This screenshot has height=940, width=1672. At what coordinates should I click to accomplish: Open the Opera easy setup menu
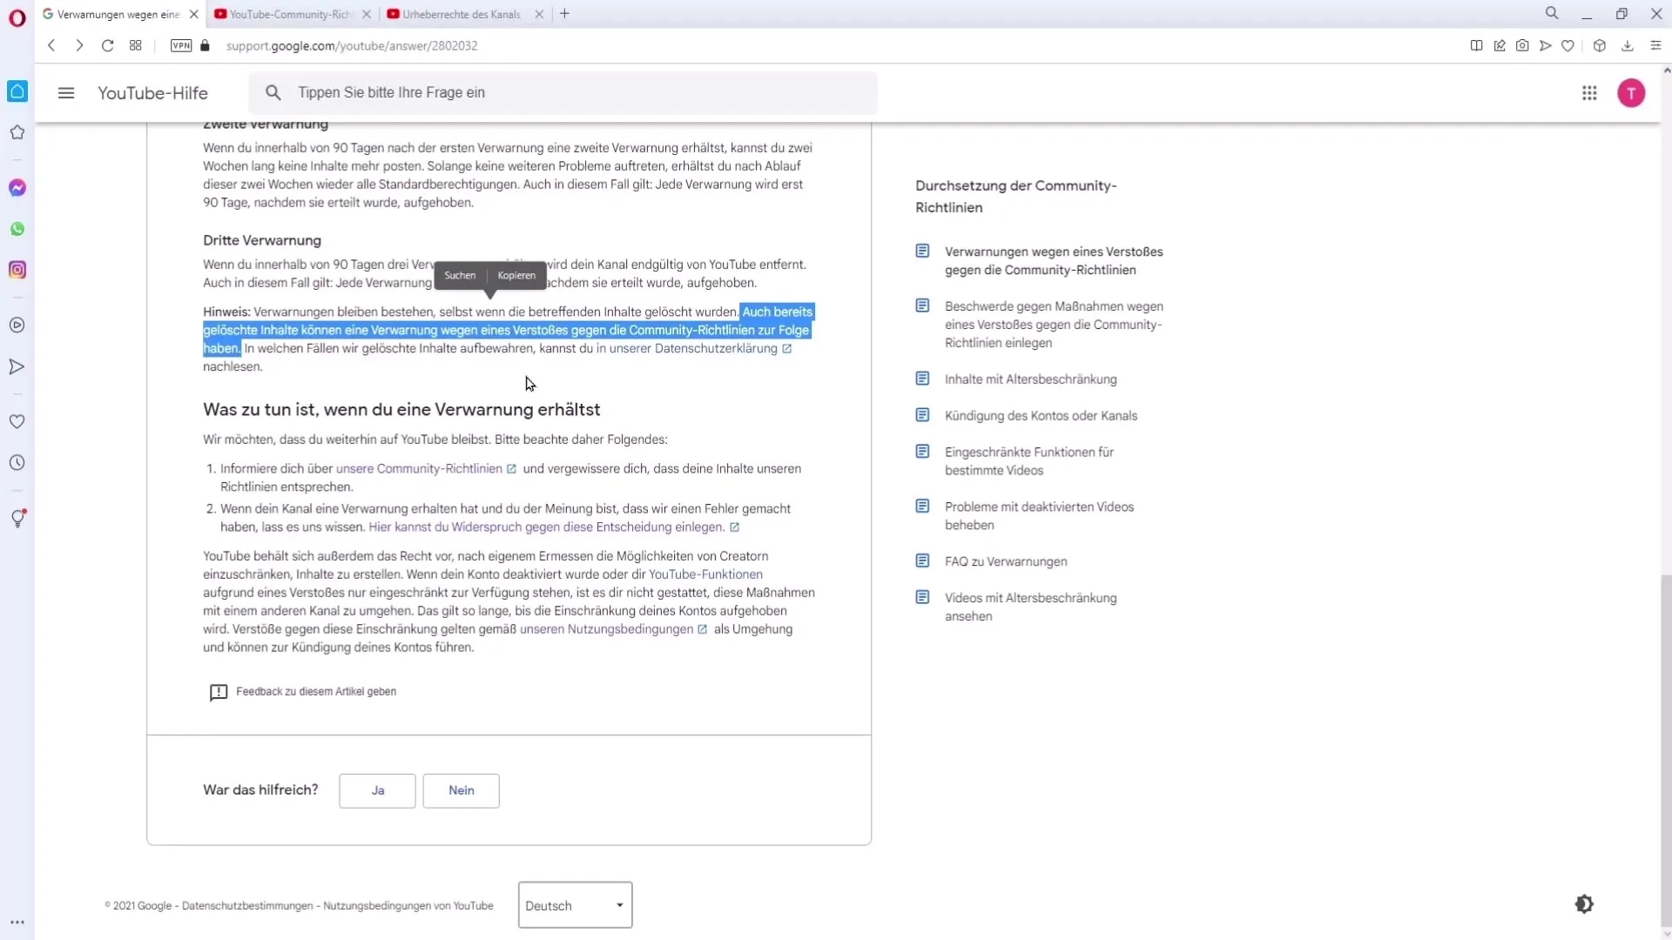point(1655,45)
